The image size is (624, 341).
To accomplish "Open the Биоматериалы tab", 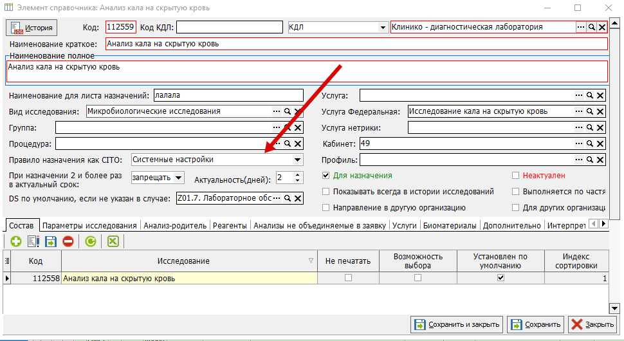I will pos(450,226).
